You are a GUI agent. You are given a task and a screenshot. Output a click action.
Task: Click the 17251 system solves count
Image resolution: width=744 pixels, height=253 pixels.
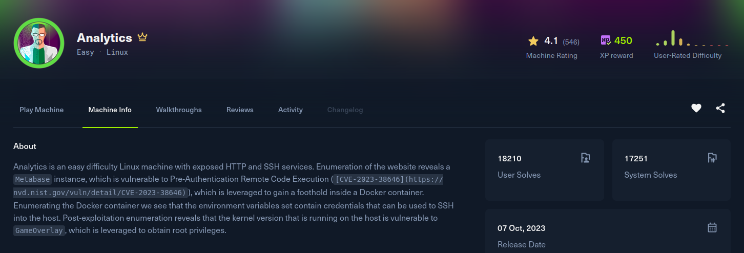pos(636,158)
